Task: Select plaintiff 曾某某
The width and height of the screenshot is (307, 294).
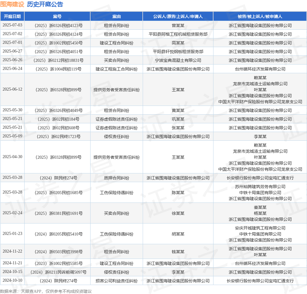Action: (x=178, y=25)
